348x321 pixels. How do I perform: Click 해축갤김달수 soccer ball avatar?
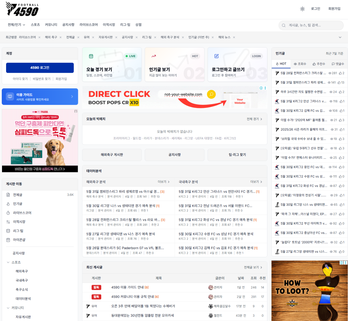point(211,306)
